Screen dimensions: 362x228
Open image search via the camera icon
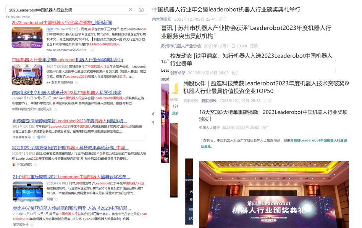tap(141, 10)
